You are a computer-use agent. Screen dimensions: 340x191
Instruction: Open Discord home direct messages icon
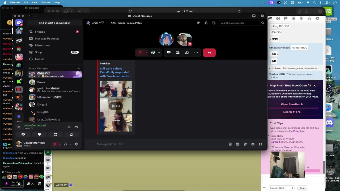click(x=19, y=23)
